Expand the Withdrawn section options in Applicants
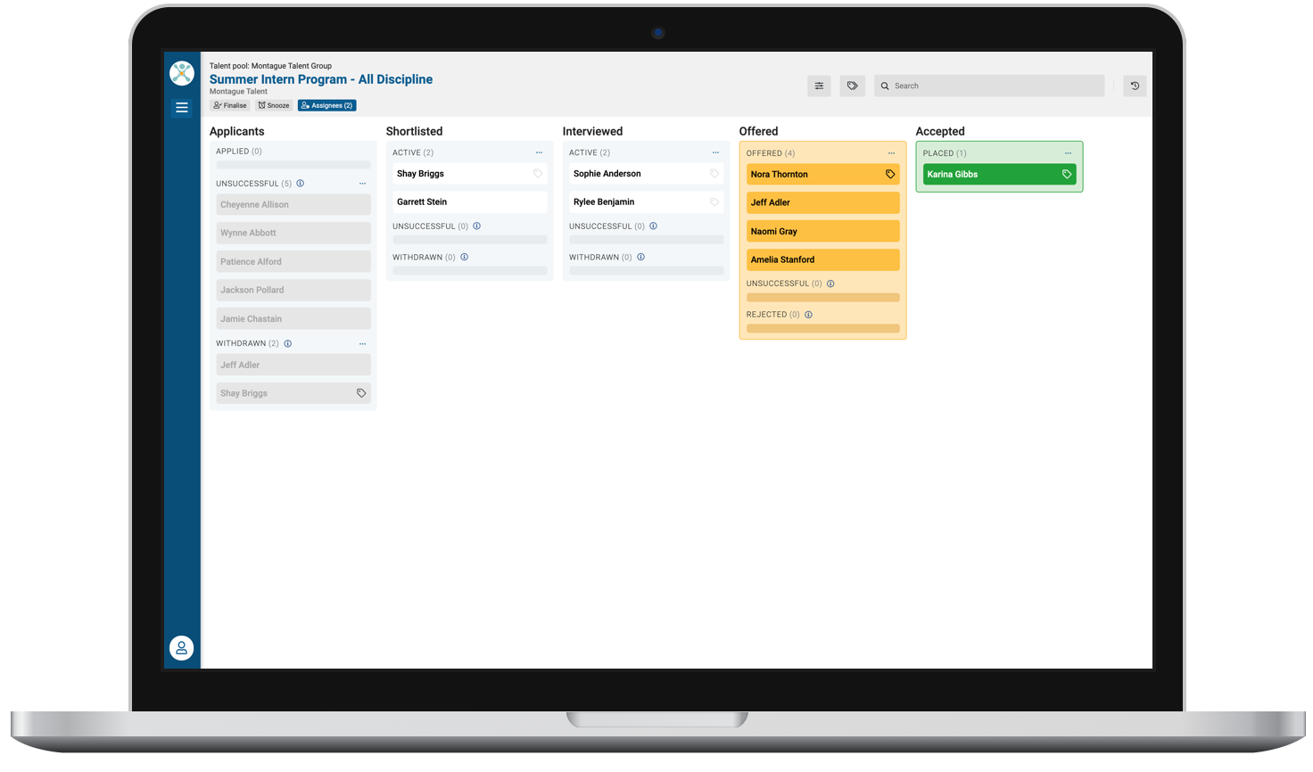1313x772 pixels. pos(362,343)
